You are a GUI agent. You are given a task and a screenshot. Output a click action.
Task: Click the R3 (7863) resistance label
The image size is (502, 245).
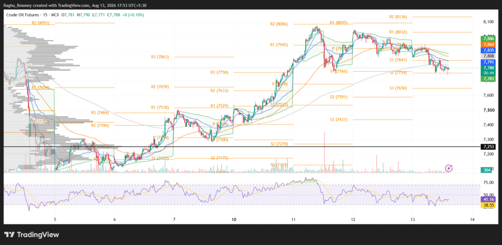pos(160,57)
